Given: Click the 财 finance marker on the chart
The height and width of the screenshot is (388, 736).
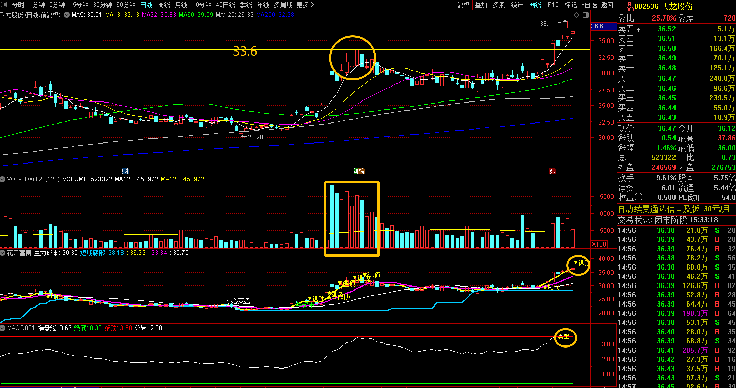Looking at the screenshot, I should (125, 171).
